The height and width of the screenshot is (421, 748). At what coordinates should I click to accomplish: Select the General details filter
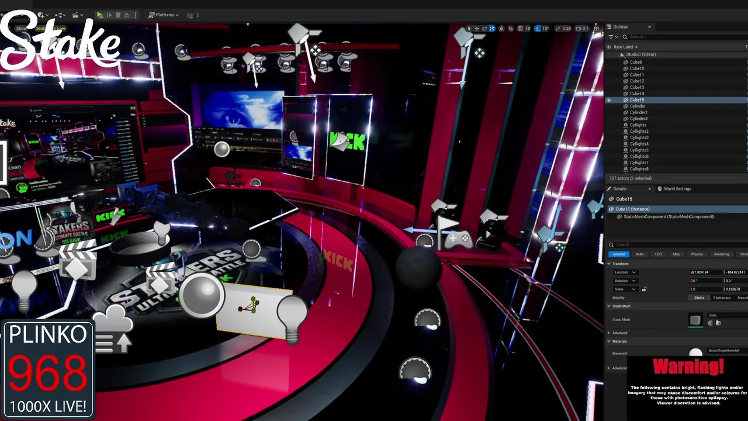pos(619,254)
